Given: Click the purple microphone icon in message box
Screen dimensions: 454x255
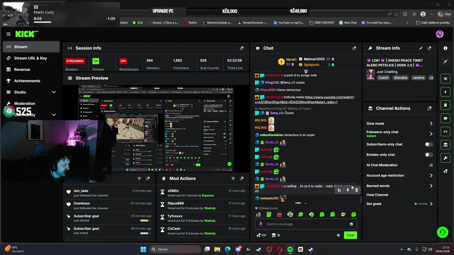Looking at the screenshot, I should 261,224.
